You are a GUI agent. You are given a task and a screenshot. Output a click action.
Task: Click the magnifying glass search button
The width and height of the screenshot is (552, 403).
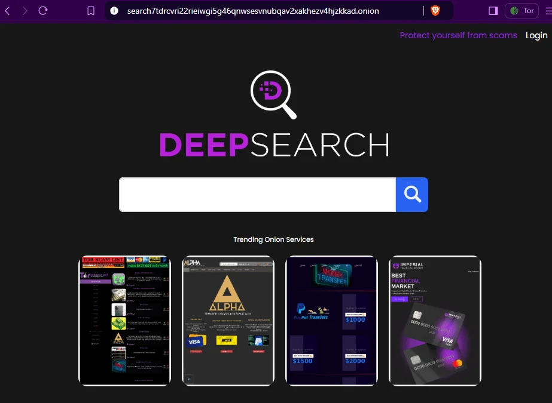coord(411,194)
